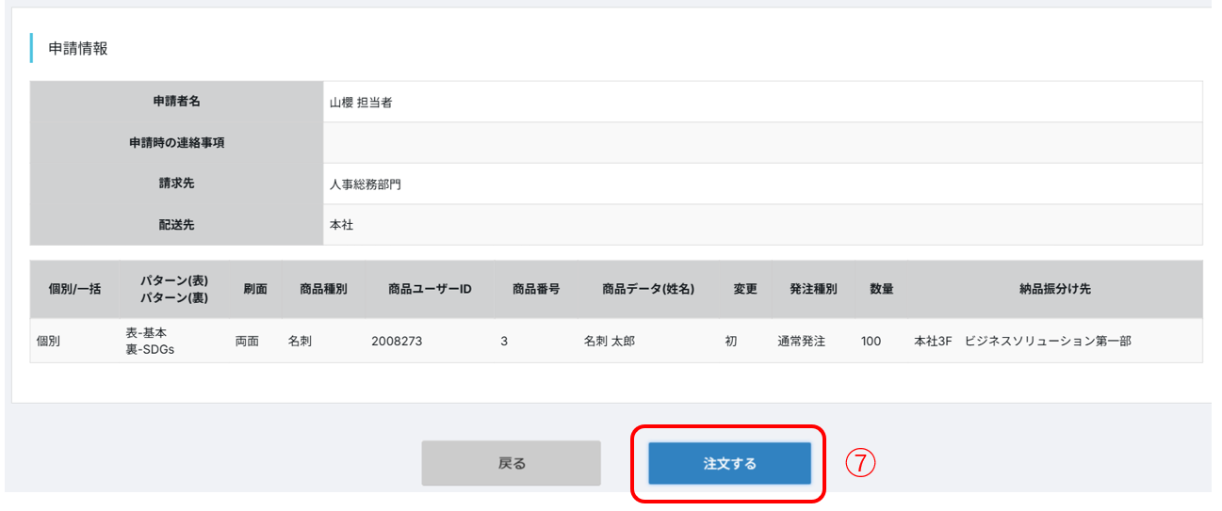Click the applicant name 山櫻 担当者

pos(361,103)
